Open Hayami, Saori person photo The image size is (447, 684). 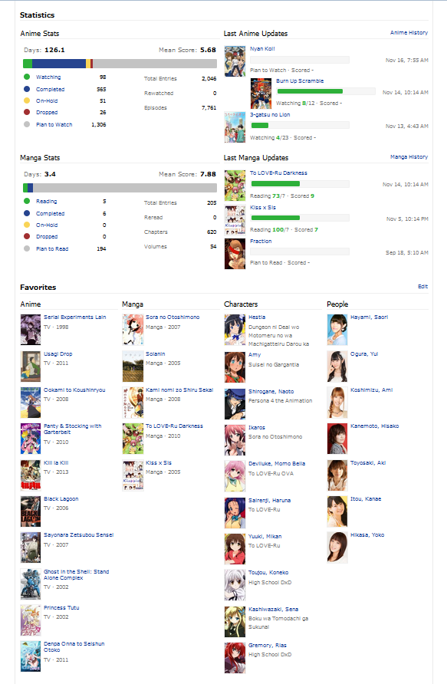pos(337,330)
